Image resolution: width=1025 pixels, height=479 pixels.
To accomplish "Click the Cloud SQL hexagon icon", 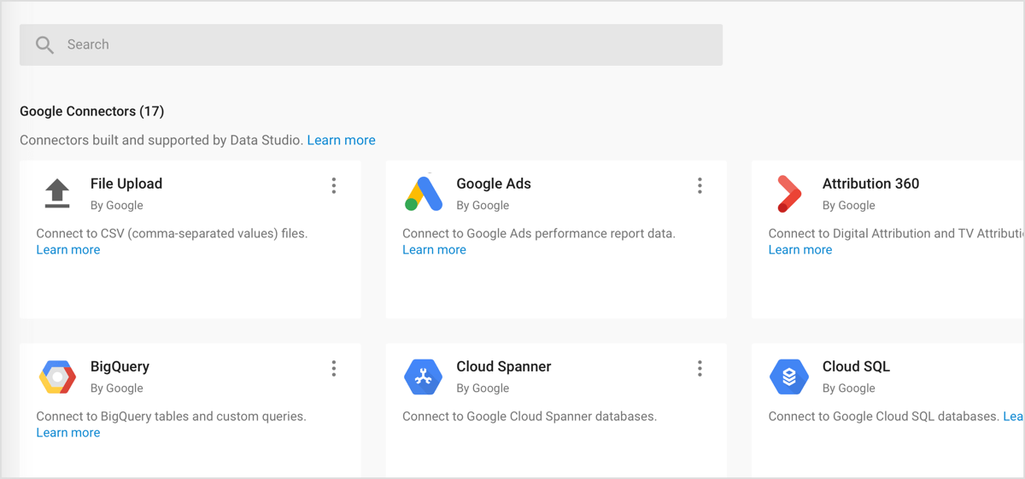I will point(789,377).
